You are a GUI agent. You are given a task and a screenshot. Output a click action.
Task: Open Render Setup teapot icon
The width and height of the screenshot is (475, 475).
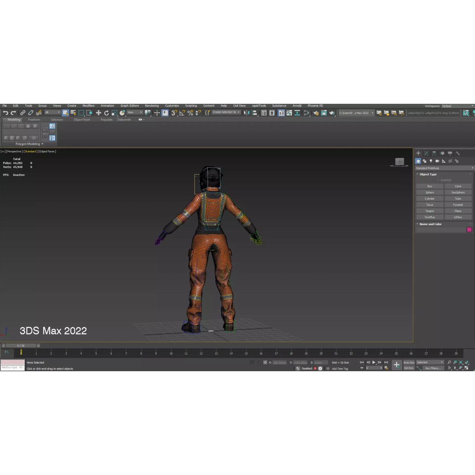pos(316,113)
